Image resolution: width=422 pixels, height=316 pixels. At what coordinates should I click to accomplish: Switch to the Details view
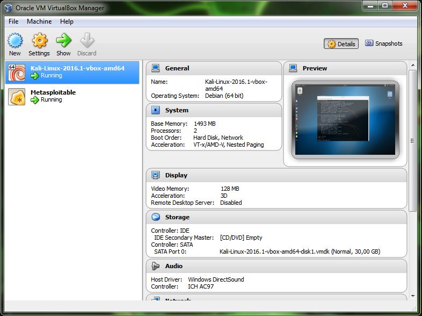click(341, 44)
